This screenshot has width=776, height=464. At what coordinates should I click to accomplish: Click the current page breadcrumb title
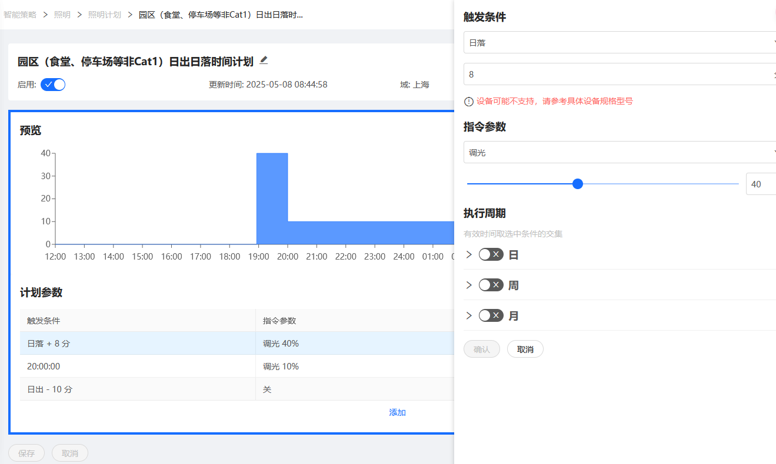(221, 15)
